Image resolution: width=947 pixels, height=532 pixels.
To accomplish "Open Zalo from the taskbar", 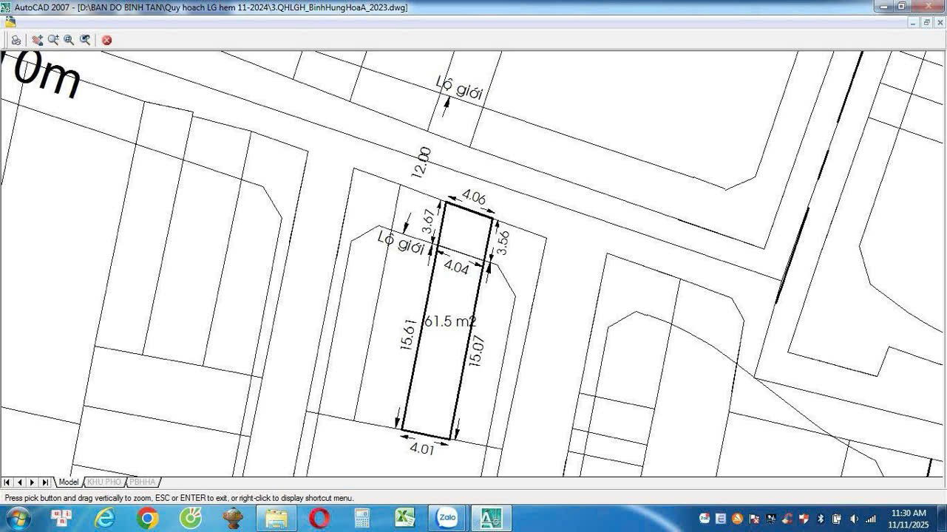I will tap(447, 518).
